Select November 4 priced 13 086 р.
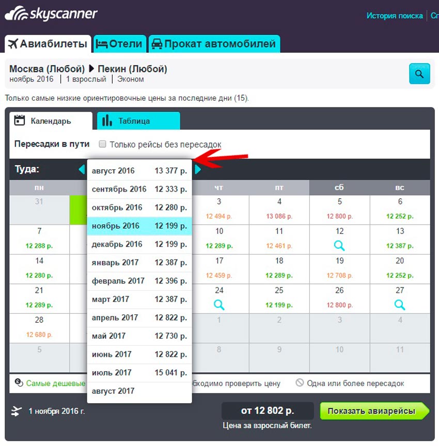Screen dimensions: 439x447 point(279,210)
